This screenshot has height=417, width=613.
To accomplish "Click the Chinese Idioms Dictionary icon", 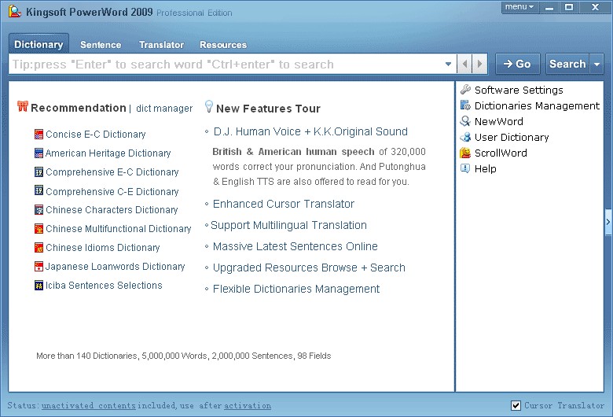I will 39,248.
